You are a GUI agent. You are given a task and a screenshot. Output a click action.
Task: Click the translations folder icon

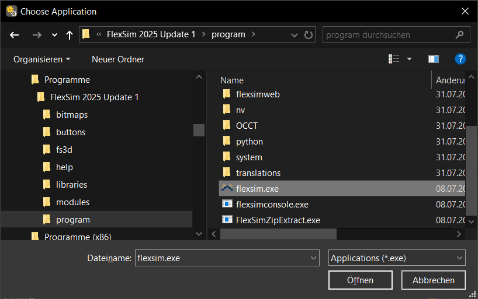227,172
